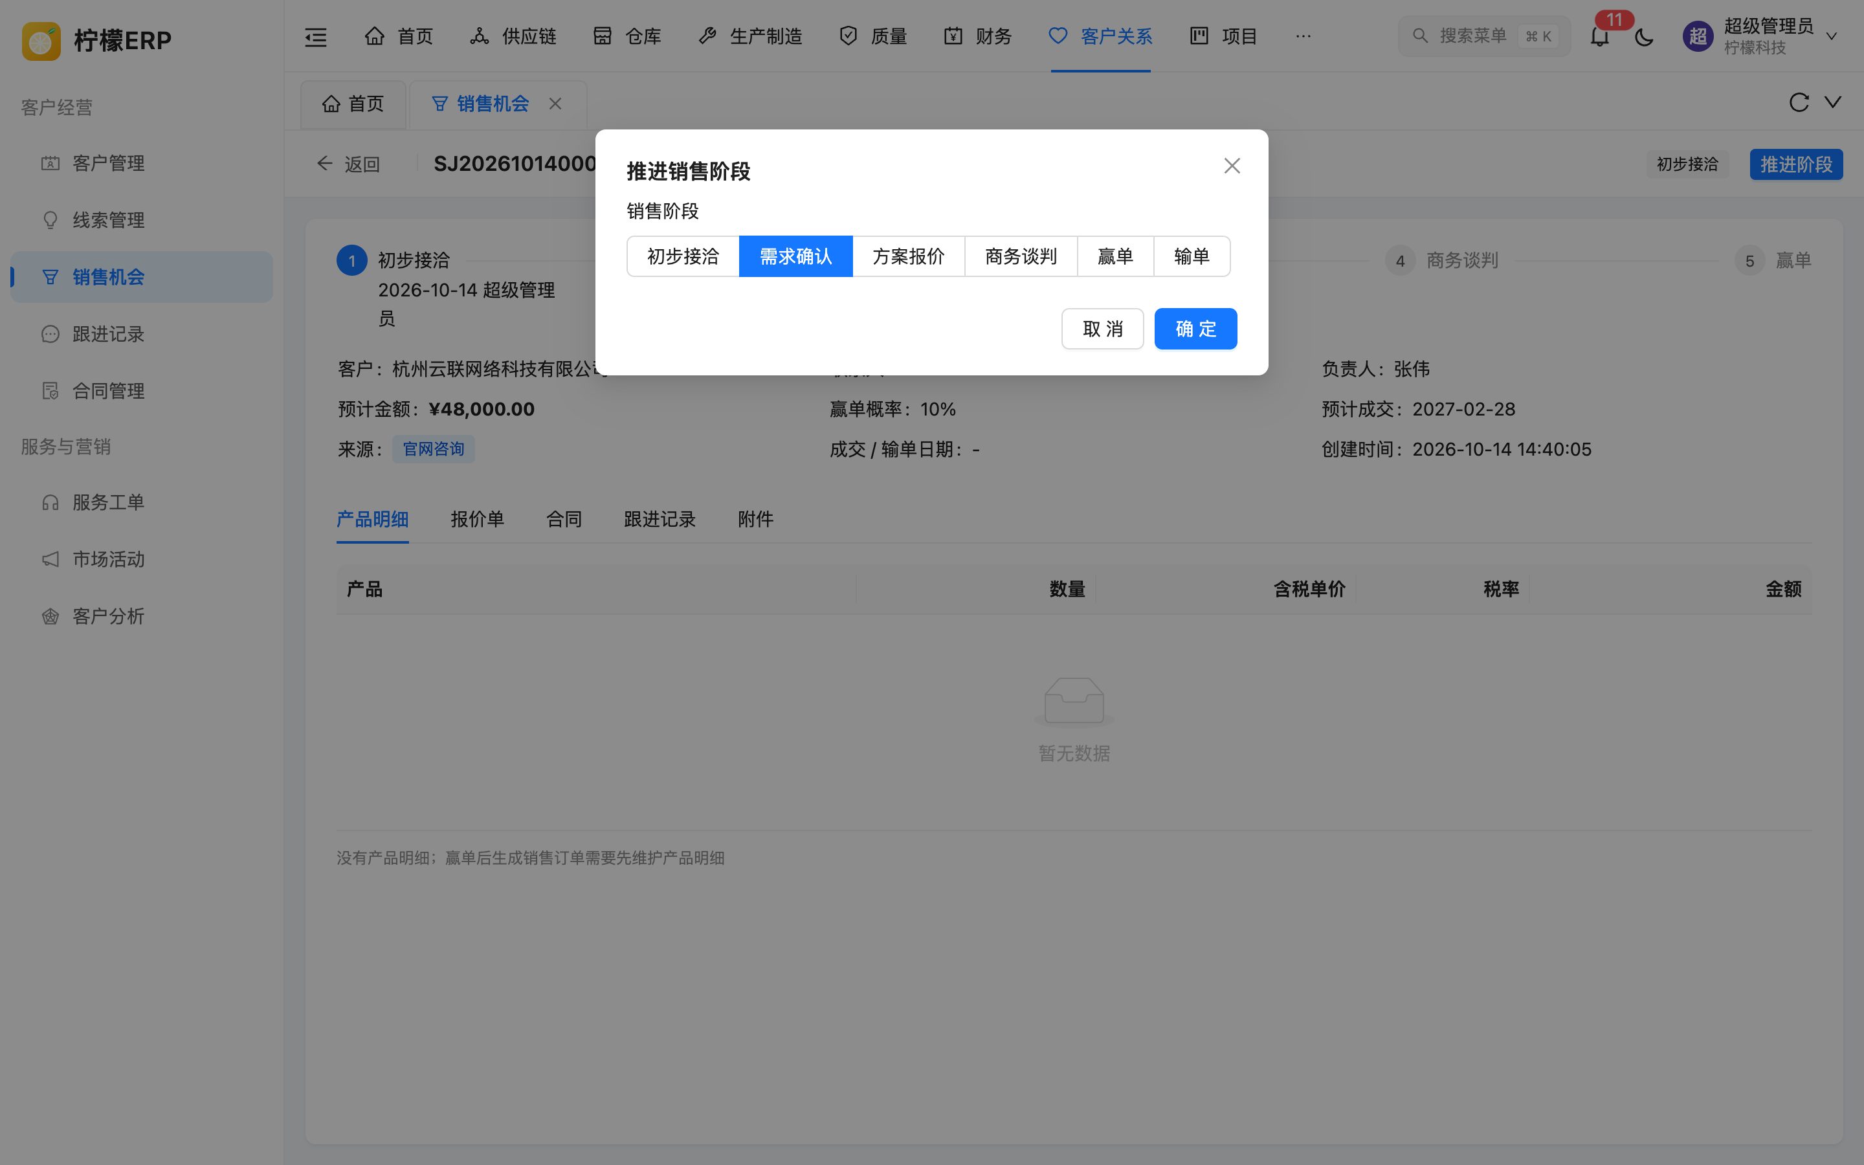Expand the 超级管理员 account dropdown arrow
The image size is (1864, 1165).
(1832, 36)
